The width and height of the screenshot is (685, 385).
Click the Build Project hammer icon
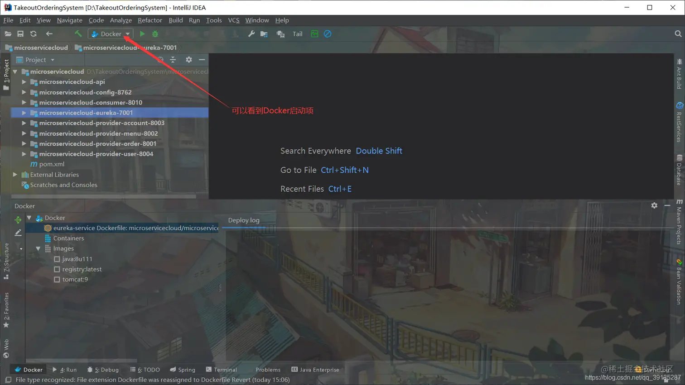pyautogui.click(x=78, y=34)
